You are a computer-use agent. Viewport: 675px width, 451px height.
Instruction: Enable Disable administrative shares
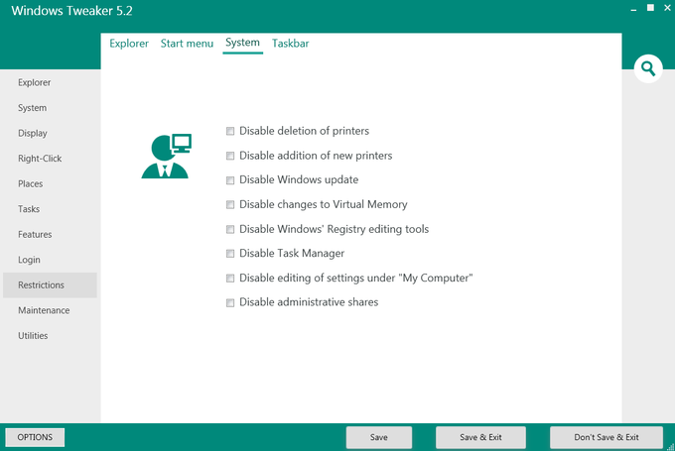tap(230, 302)
